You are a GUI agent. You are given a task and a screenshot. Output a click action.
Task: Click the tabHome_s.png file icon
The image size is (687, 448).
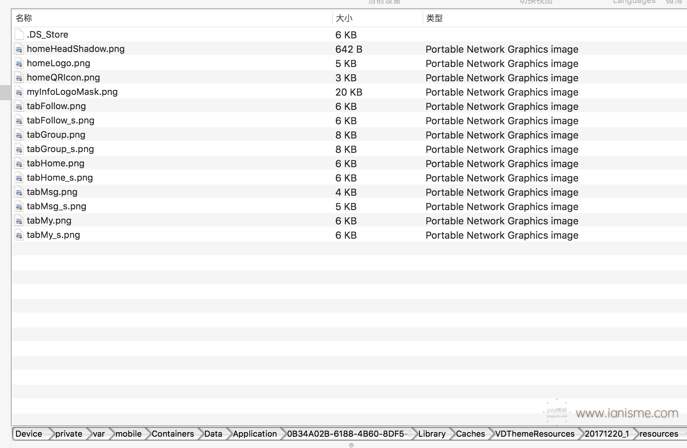(x=19, y=178)
